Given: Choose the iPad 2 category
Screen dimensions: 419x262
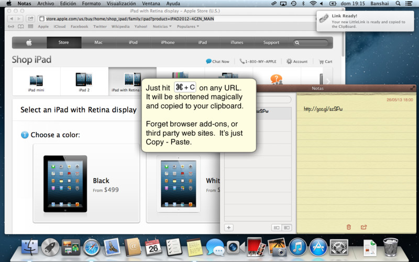Looking at the screenshot, I should coord(84,82).
